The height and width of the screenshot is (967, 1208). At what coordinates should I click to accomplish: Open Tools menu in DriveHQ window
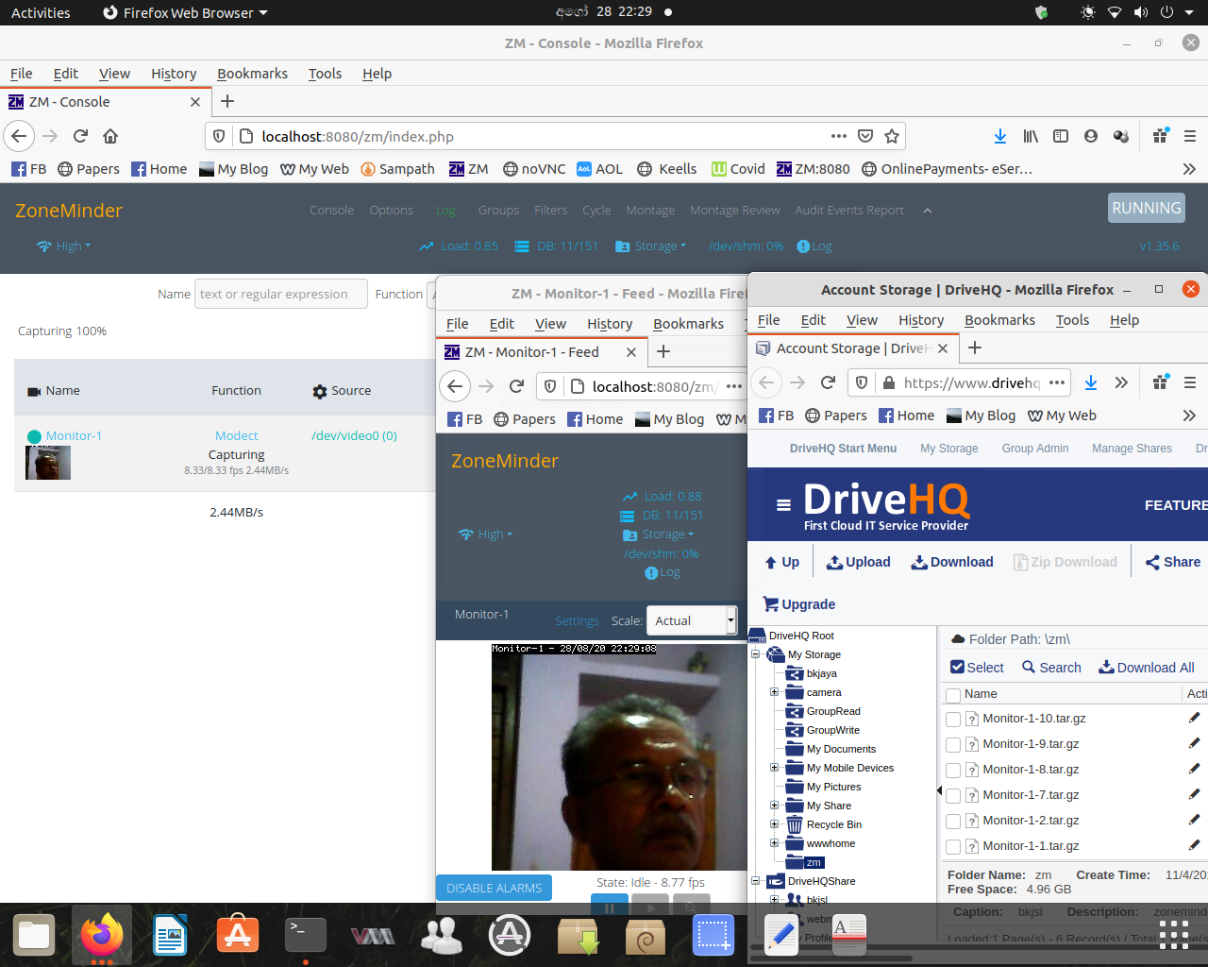click(x=1072, y=320)
